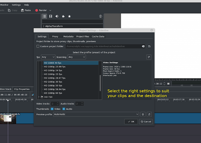The width and height of the screenshot is (201, 143).
Task: Click effects panel info icon
Action: [x=100, y=16]
